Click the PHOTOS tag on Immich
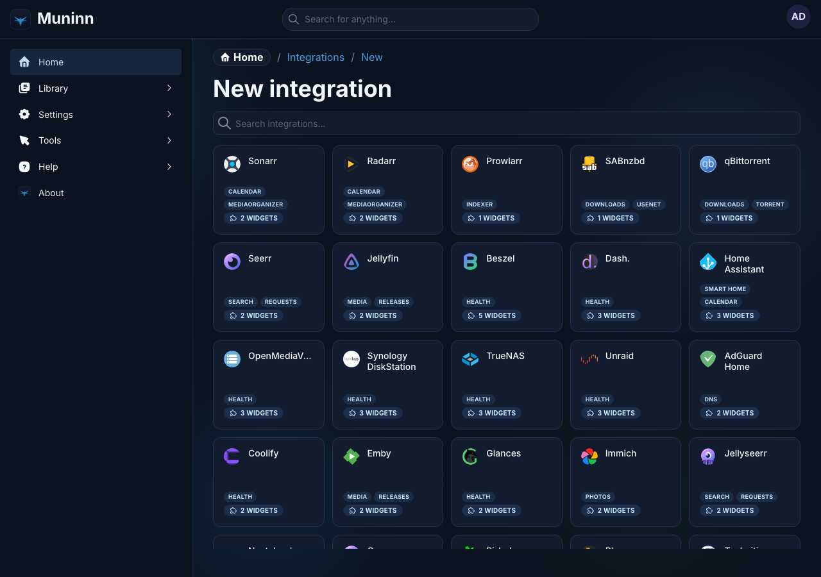This screenshot has height=577, width=821. 598,497
